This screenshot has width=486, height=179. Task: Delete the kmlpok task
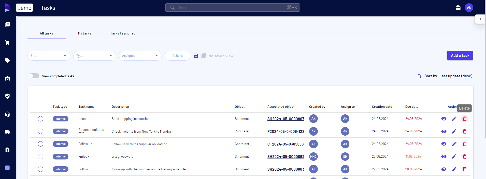tap(465, 156)
